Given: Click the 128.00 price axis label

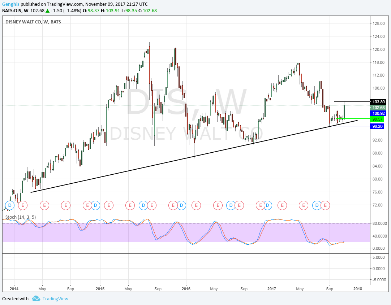Looking at the screenshot, I should (x=378, y=23).
